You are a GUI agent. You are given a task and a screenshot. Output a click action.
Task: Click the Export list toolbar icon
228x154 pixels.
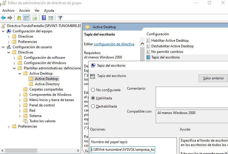[x=35, y=18]
